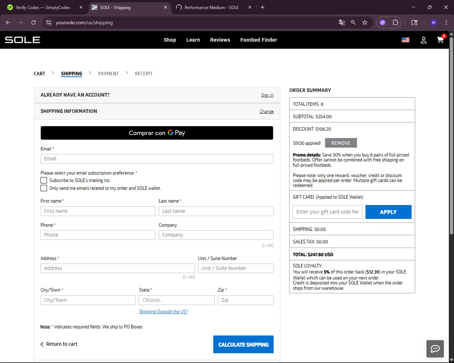Open the shopping cart icon
The height and width of the screenshot is (363, 454).
pos(440,40)
